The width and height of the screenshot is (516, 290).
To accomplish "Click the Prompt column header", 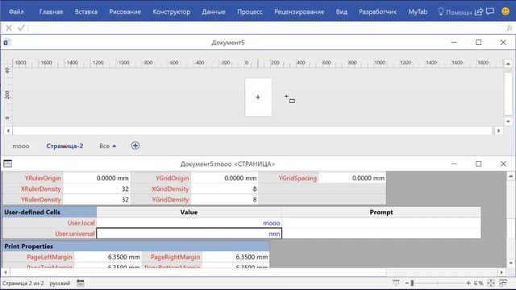I will 381,212.
